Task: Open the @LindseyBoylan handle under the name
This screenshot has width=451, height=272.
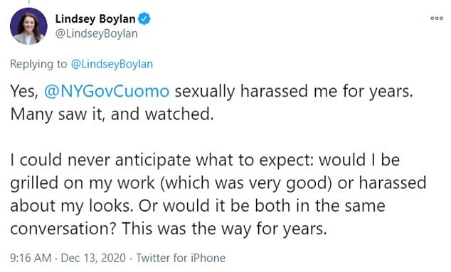Action: (96, 33)
